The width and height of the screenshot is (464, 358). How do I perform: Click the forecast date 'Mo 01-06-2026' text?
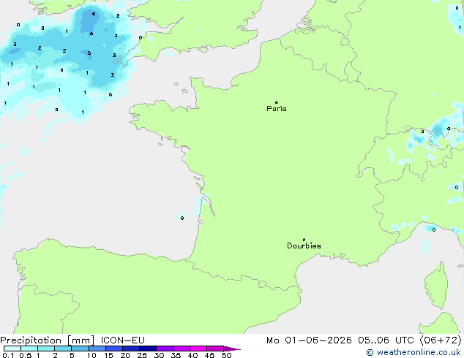(309, 340)
